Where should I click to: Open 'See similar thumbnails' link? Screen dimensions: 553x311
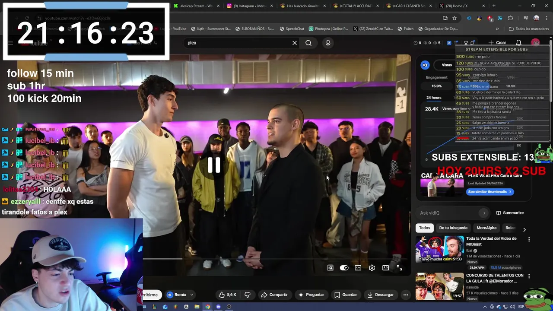pyautogui.click(x=490, y=192)
